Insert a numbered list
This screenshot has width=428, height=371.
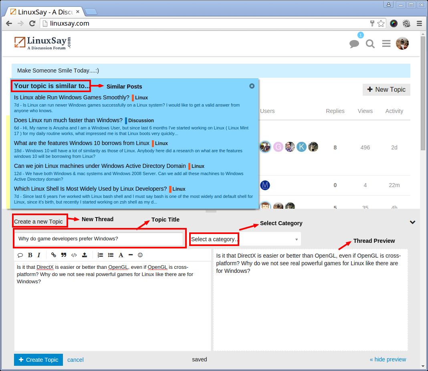[x=100, y=255]
